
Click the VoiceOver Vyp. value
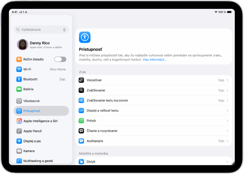tap(221, 80)
